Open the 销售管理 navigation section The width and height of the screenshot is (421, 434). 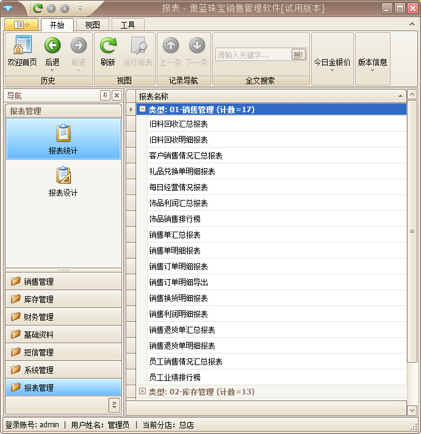[x=63, y=282]
